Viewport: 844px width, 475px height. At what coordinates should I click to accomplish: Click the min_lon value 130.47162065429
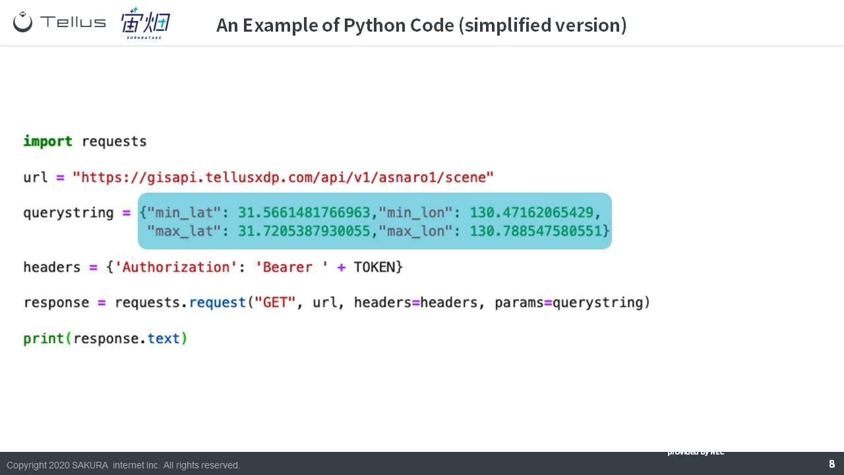531,213
